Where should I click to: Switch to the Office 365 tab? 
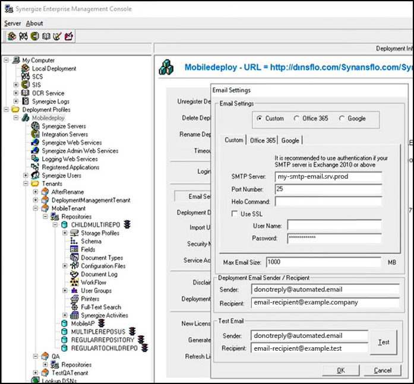(x=263, y=141)
